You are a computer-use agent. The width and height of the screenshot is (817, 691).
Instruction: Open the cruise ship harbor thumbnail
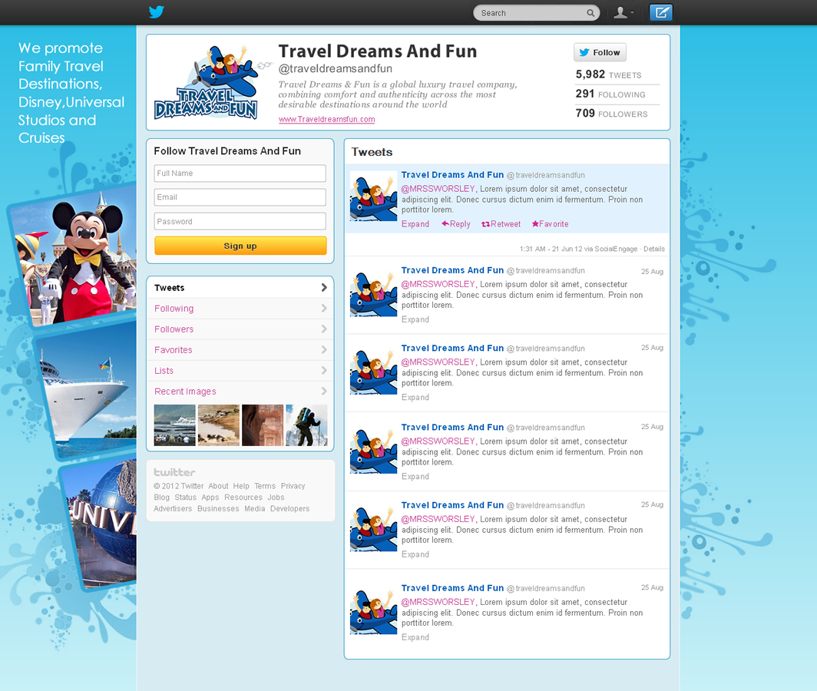tap(174, 425)
